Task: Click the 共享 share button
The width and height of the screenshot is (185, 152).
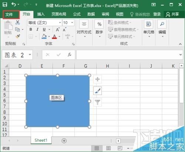Action: point(172,14)
